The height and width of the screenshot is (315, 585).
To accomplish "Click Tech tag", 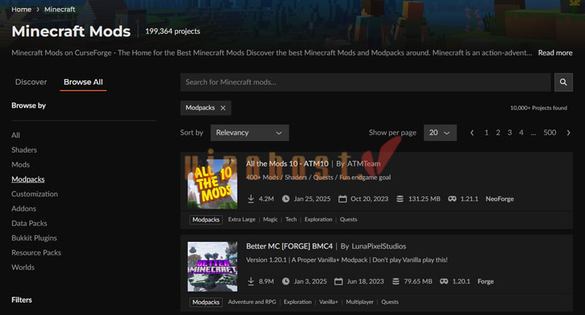I will point(291,219).
